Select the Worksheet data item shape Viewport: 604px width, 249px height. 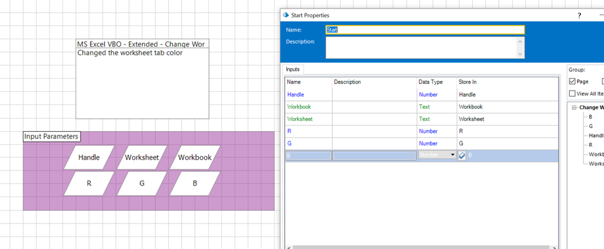point(142,157)
